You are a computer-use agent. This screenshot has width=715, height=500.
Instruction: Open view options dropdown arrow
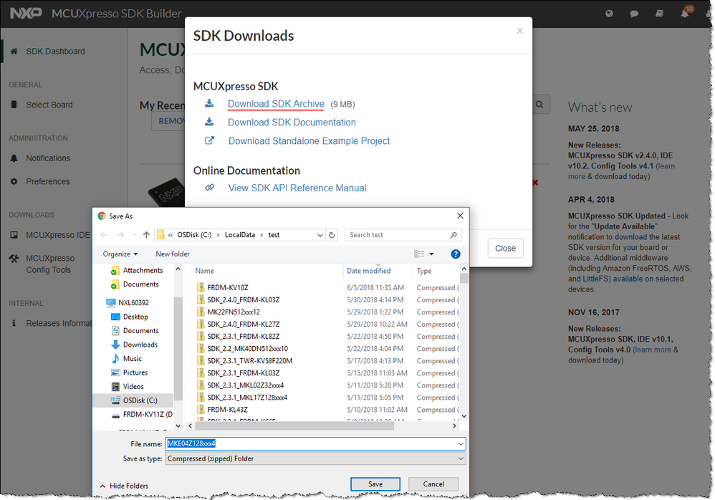431,254
